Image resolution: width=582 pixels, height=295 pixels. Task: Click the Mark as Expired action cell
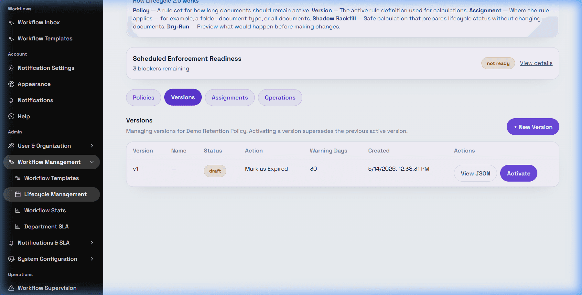266,169
